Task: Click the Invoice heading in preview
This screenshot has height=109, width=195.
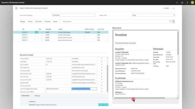Action: [x=121, y=35]
